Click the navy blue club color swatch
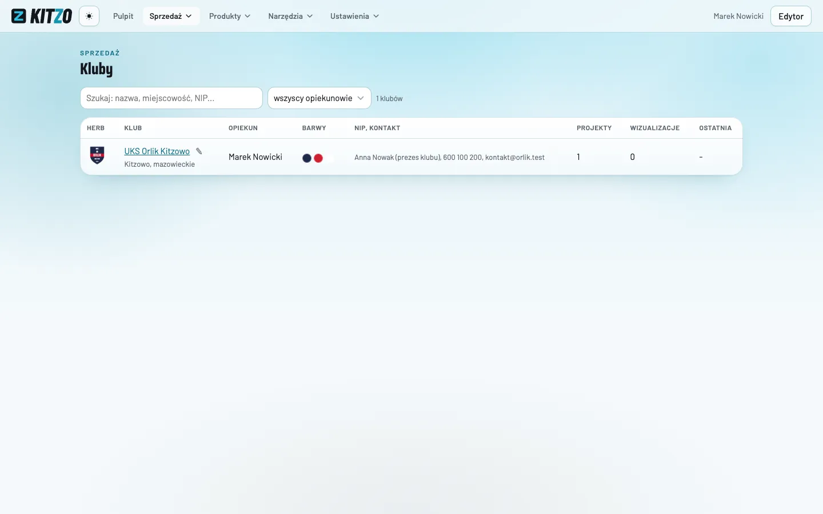The height and width of the screenshot is (514, 823). [x=307, y=158]
